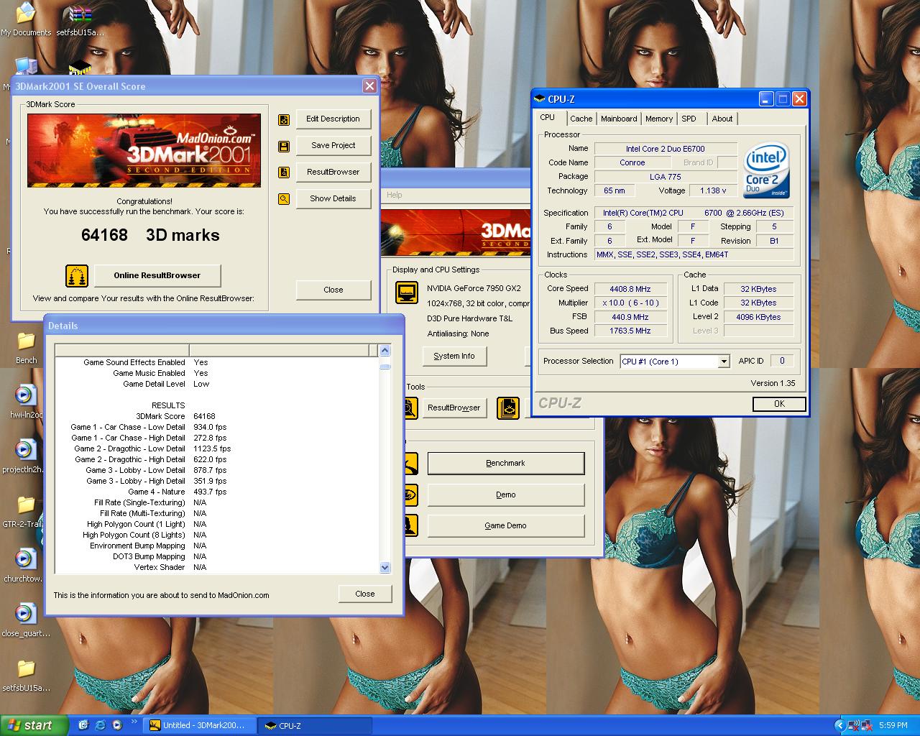Click OK in the CPU-Z window

[x=779, y=404]
